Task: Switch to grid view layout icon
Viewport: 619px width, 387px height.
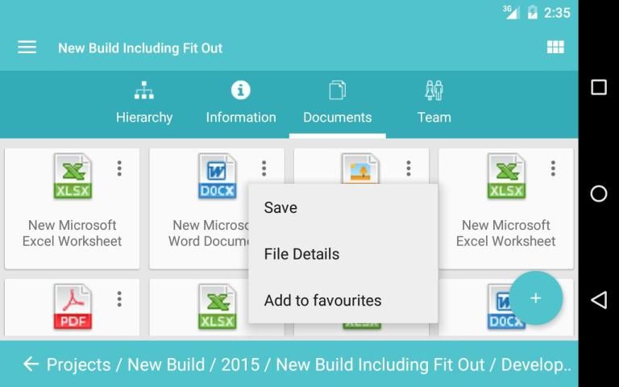Action: [x=555, y=48]
